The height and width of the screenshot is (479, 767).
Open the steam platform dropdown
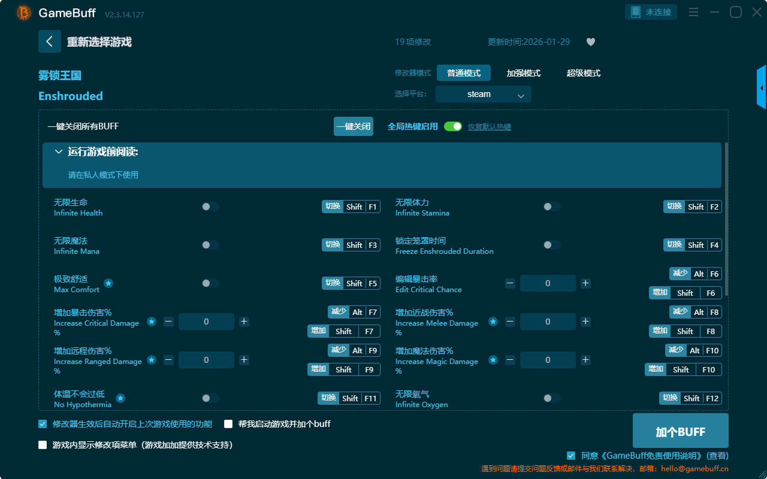[484, 94]
